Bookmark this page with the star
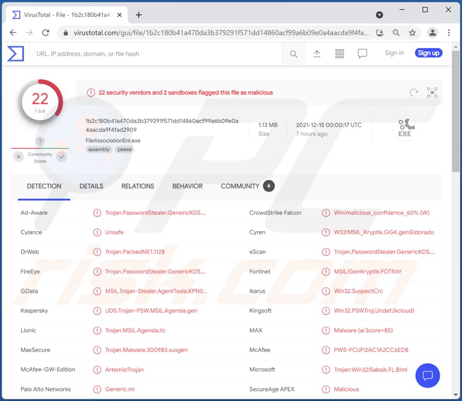This screenshot has width=462, height=401. [x=412, y=33]
